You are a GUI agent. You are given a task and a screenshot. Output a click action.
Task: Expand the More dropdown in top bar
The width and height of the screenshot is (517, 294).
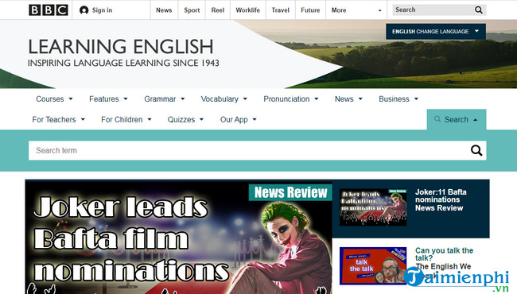tap(356, 10)
